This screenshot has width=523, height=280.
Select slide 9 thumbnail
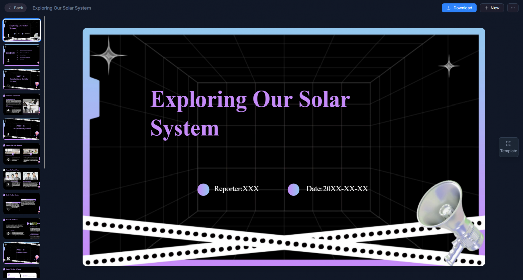[22, 228]
